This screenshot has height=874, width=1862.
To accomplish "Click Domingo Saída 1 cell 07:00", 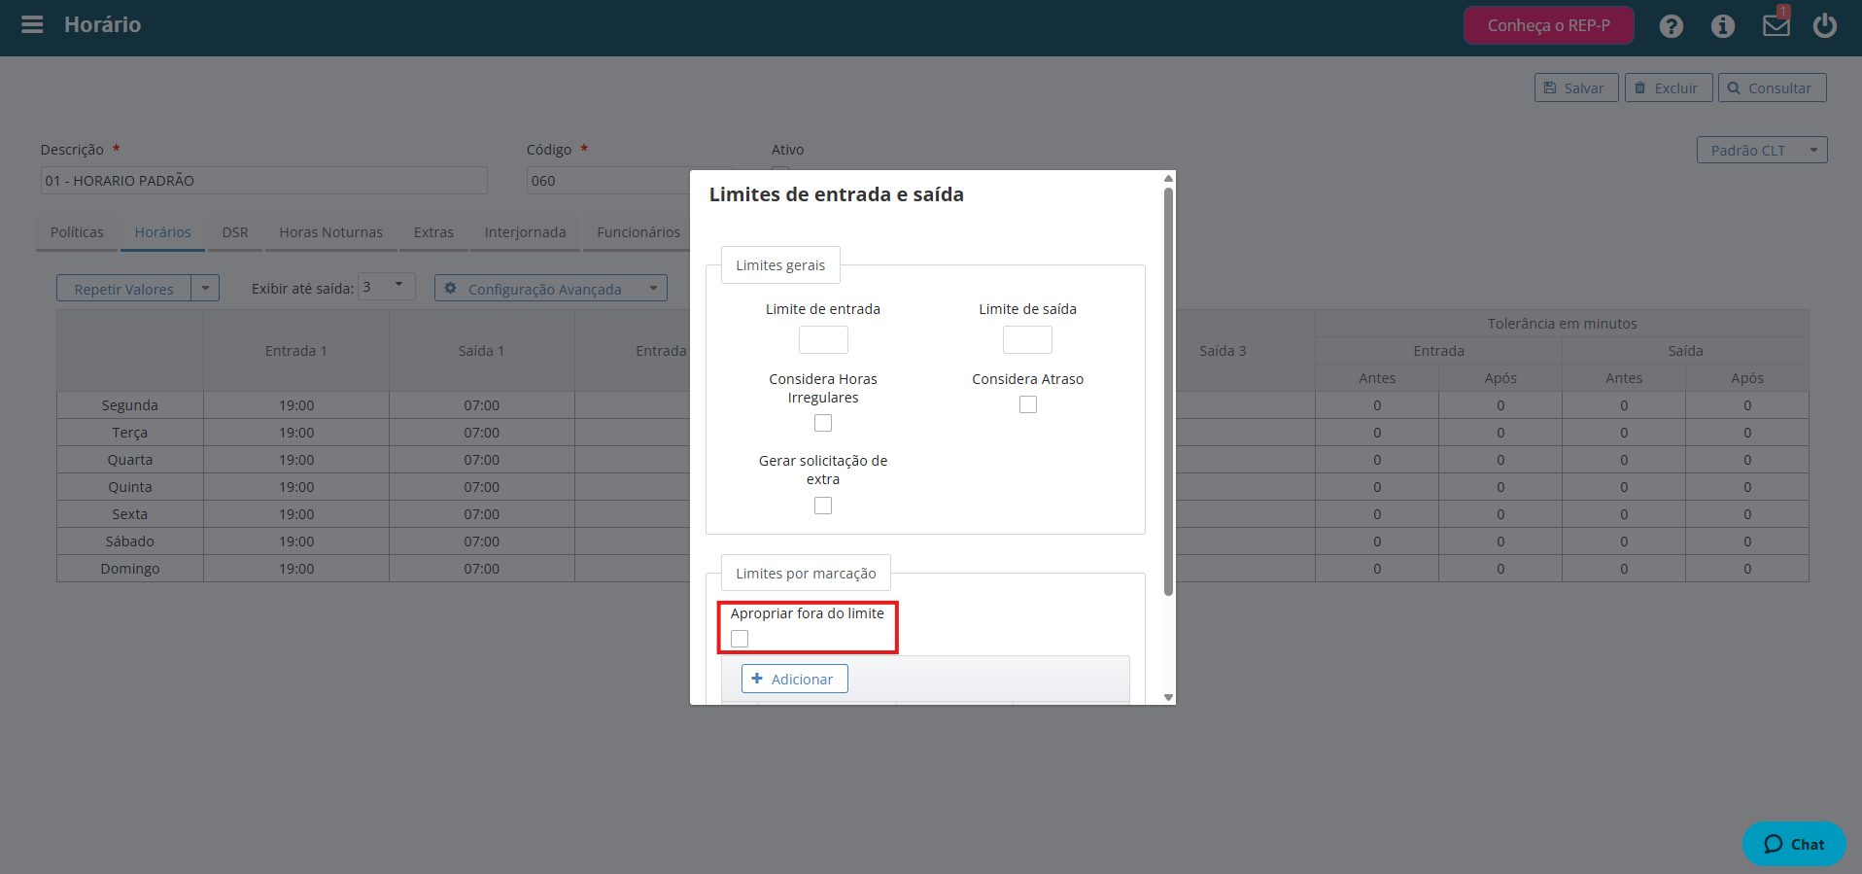I will pos(481,569).
